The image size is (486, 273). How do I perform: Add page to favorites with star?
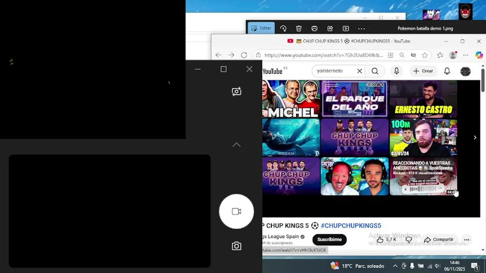coord(425,55)
